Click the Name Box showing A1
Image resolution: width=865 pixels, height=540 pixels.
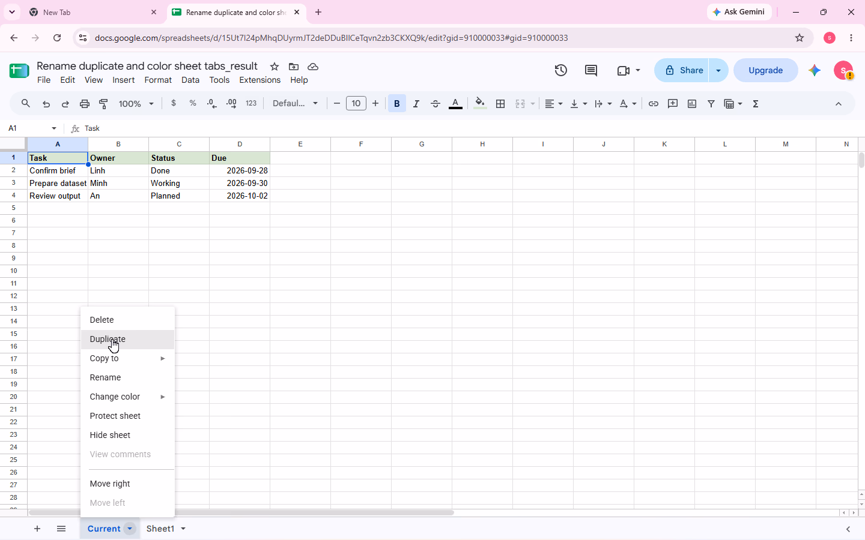coord(32,128)
